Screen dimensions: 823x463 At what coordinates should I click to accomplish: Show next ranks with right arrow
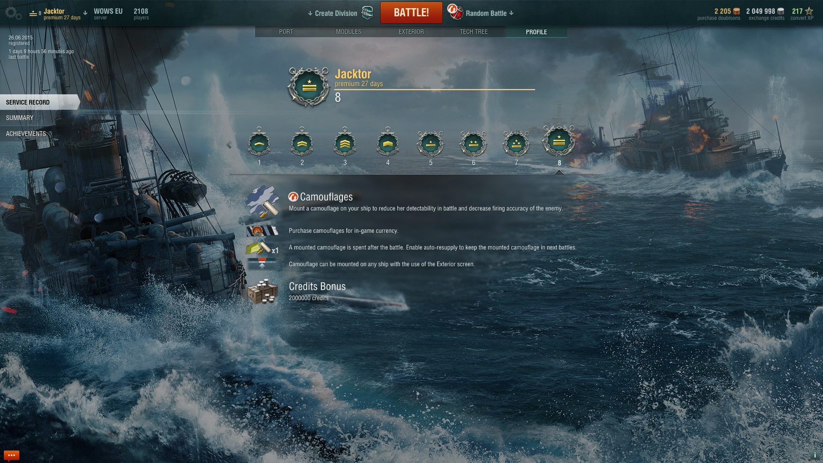(x=594, y=145)
